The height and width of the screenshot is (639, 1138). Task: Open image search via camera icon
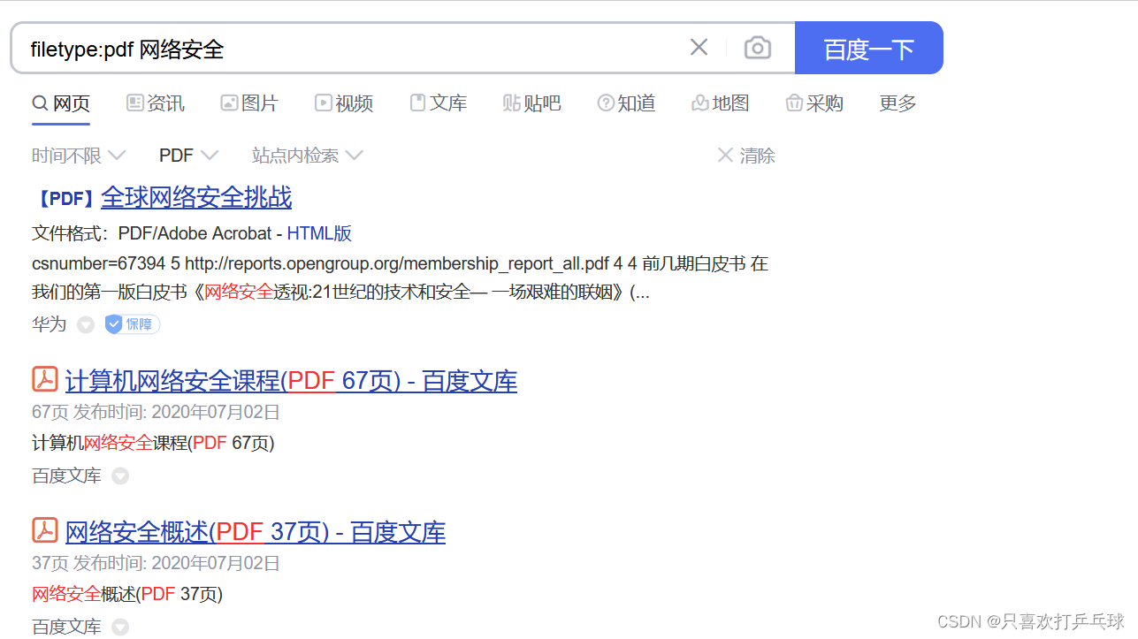[x=758, y=48]
